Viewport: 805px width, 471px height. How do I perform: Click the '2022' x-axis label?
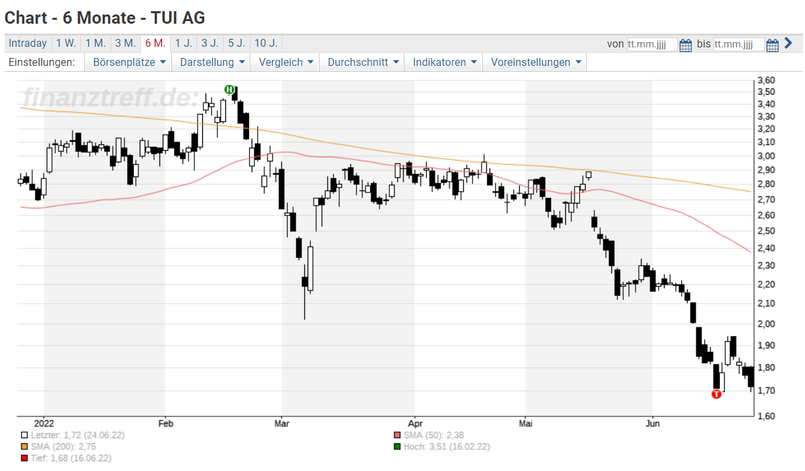pos(43,422)
